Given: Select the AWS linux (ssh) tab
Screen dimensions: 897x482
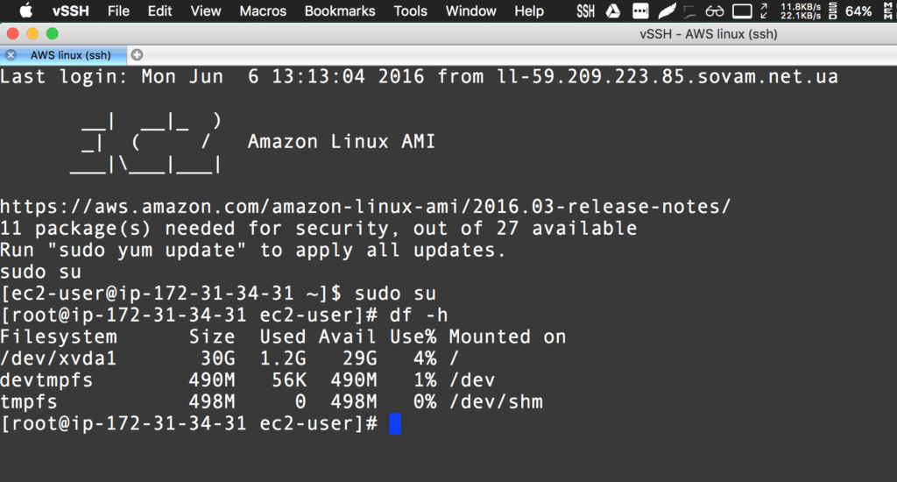Looking at the screenshot, I should 70,54.
